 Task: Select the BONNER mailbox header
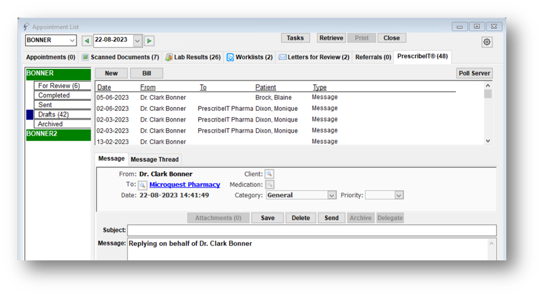[x=58, y=74]
